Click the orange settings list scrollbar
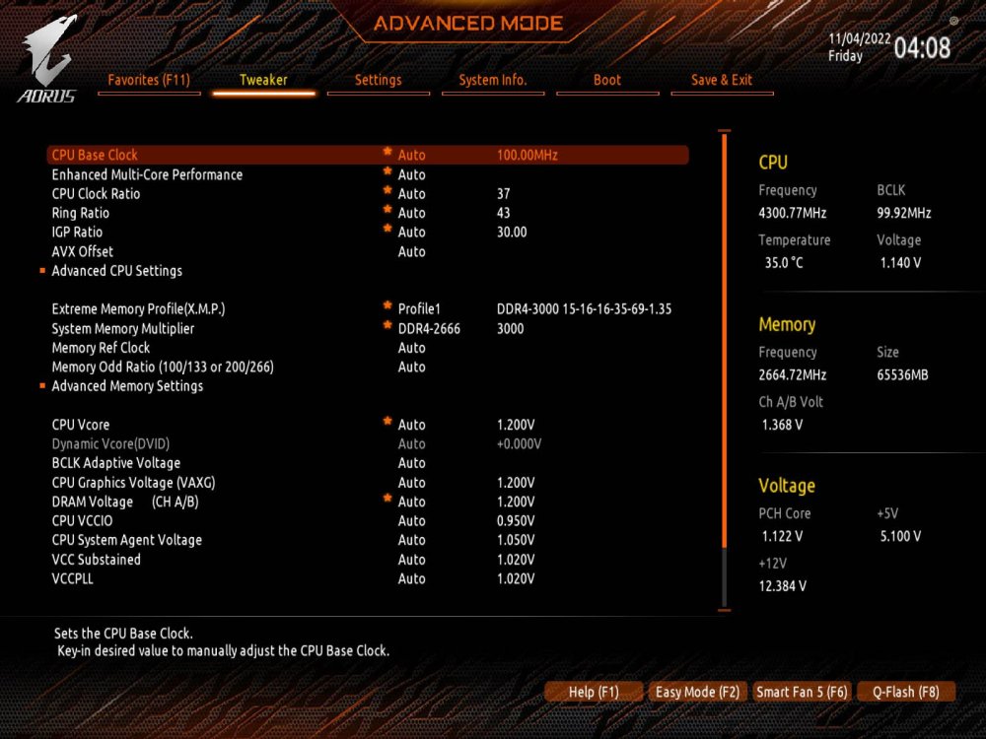986x739 pixels. click(x=725, y=339)
